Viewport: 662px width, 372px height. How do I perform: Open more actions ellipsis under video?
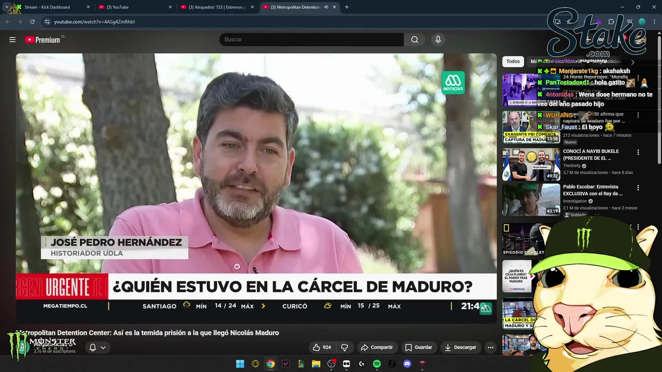(x=490, y=347)
